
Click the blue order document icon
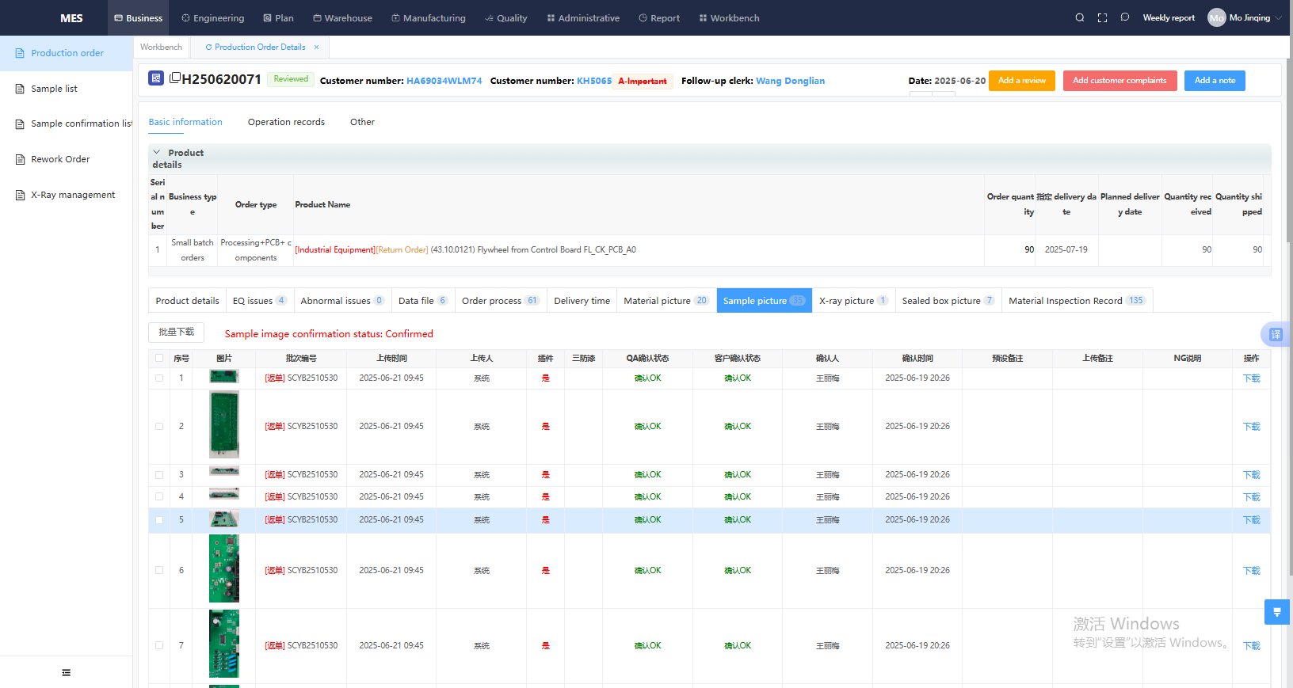(156, 78)
